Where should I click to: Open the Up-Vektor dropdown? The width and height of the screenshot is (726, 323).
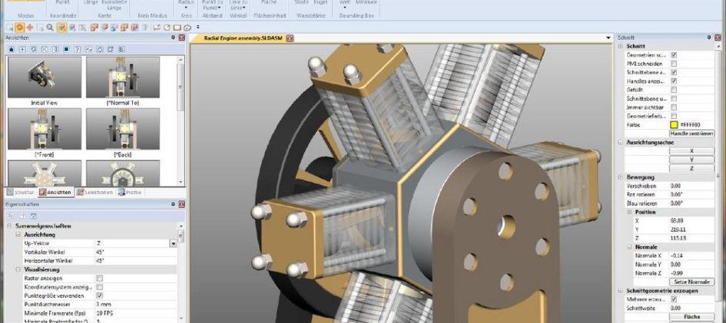tap(173, 243)
